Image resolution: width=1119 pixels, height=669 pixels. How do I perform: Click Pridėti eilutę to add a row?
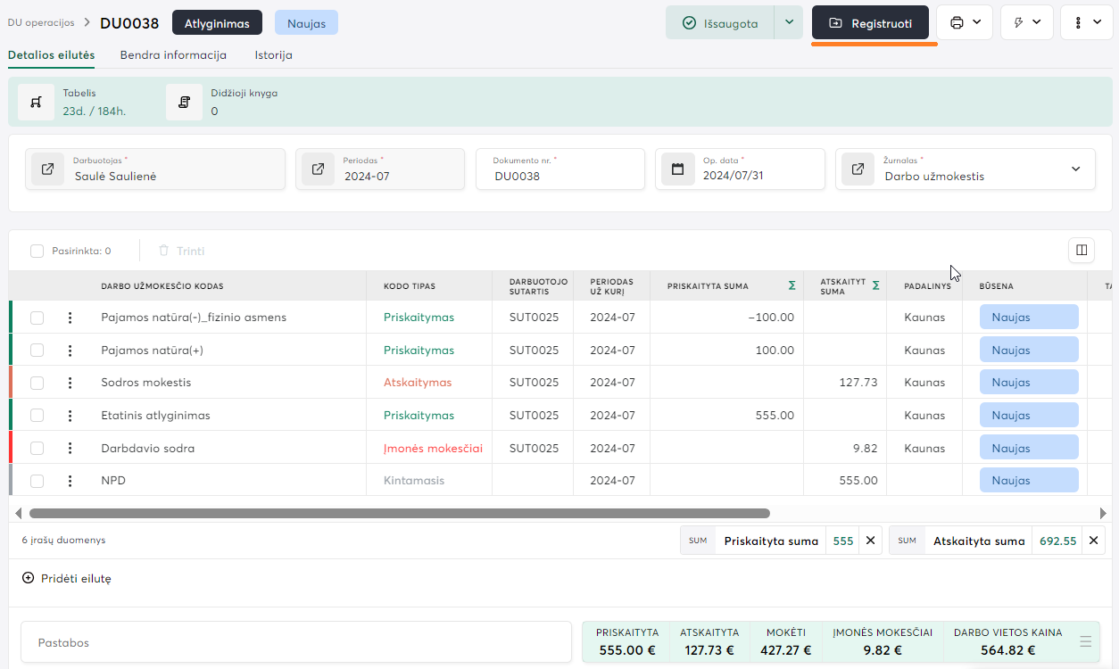click(x=67, y=578)
